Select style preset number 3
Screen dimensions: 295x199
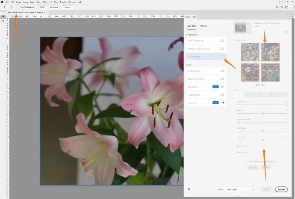tap(260, 95)
